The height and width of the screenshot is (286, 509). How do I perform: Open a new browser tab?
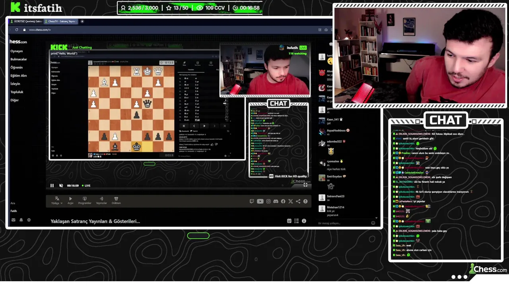[82, 21]
